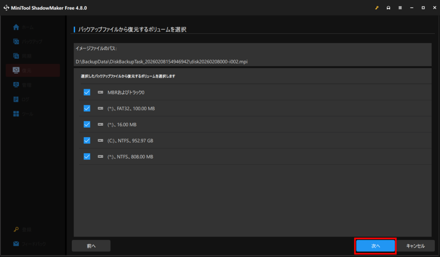This screenshot has height=257, width=440.
Task: Open the hamburger menu in the title bar
Action: coord(400,8)
